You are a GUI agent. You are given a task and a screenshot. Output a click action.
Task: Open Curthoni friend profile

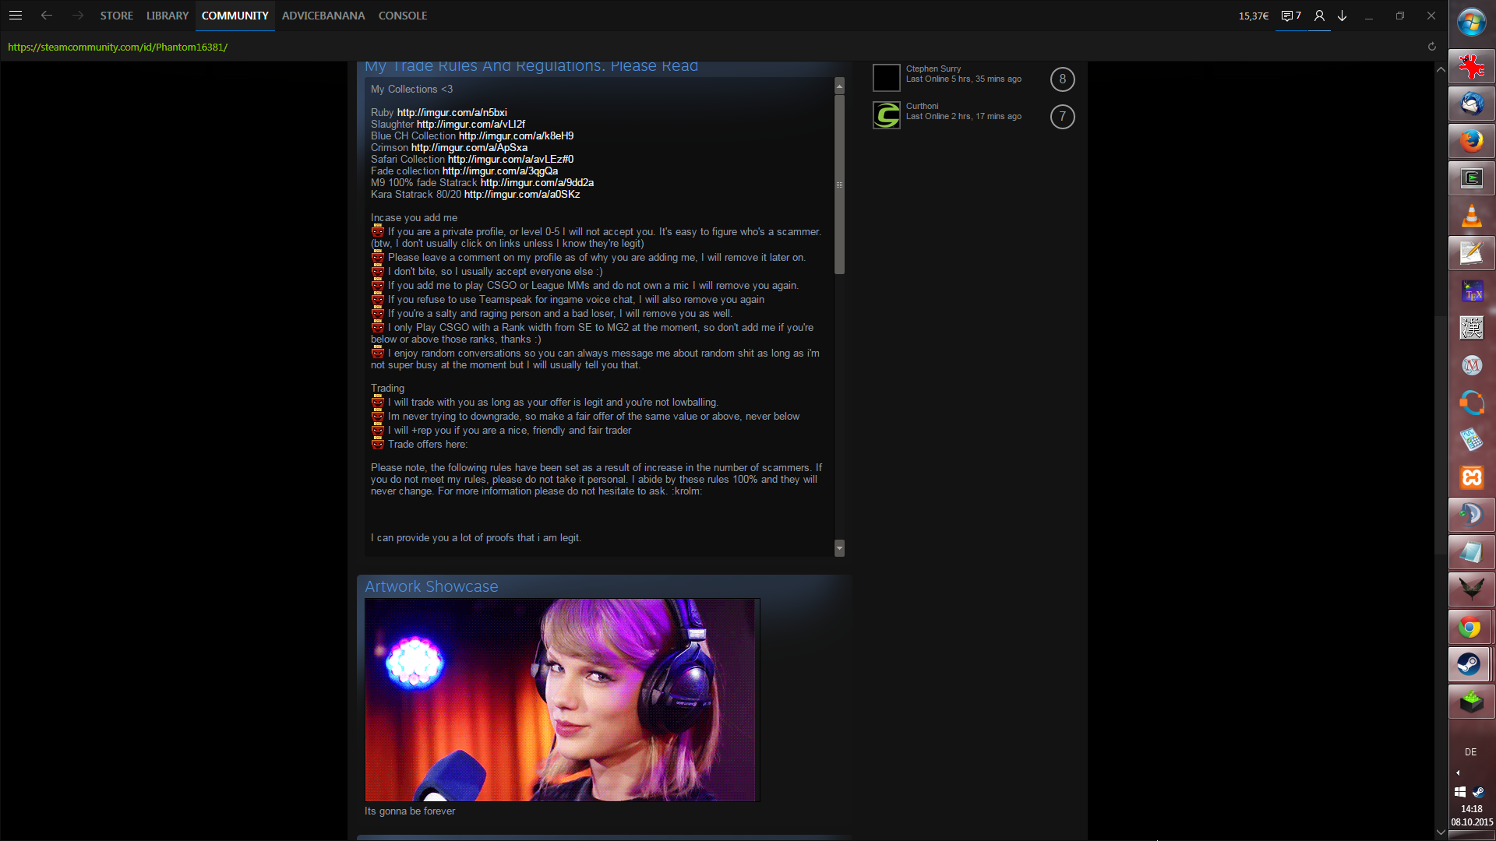(922, 106)
